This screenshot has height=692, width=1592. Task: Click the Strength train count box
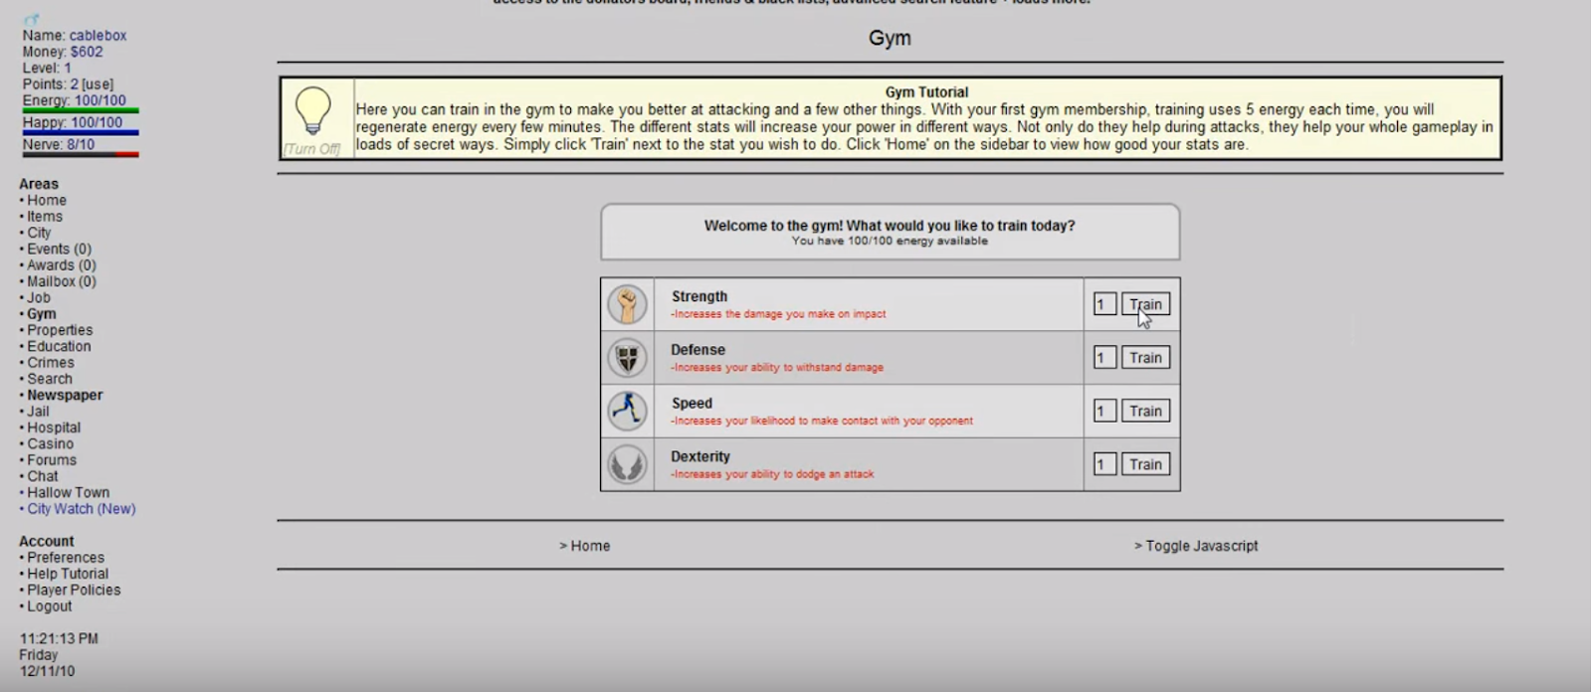(x=1104, y=304)
